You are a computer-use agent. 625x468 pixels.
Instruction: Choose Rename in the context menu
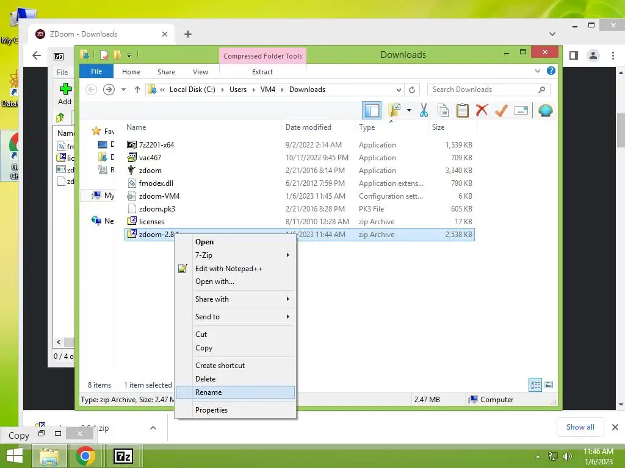[x=235, y=392]
